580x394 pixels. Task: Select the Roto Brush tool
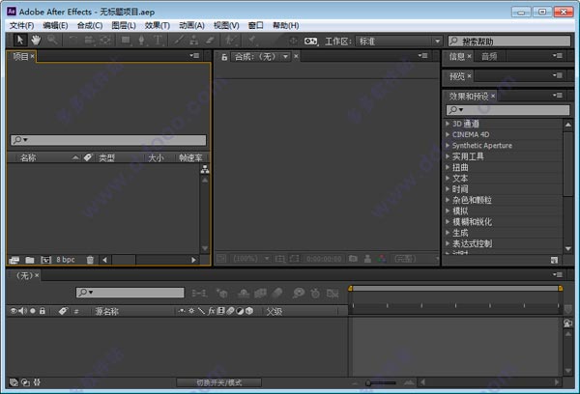(x=231, y=40)
